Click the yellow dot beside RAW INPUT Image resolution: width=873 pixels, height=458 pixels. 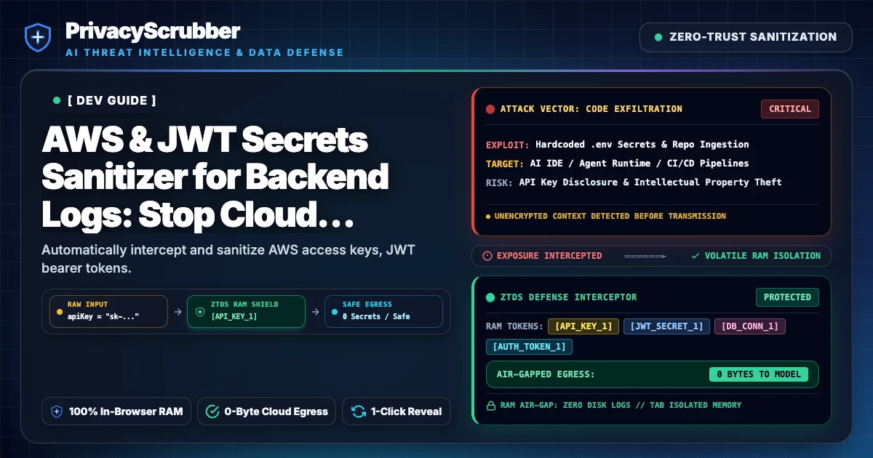pos(60,311)
